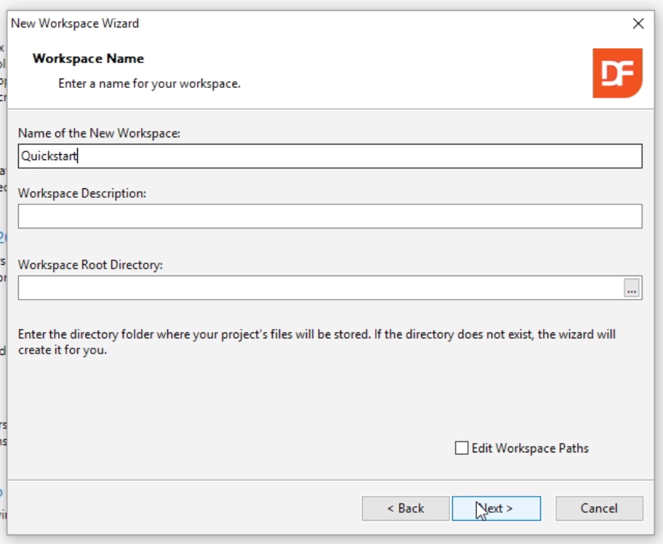Viewport: 663px width, 544px height.
Task: Click the 'Edit Workspace Paths' label text
Action: pos(530,449)
